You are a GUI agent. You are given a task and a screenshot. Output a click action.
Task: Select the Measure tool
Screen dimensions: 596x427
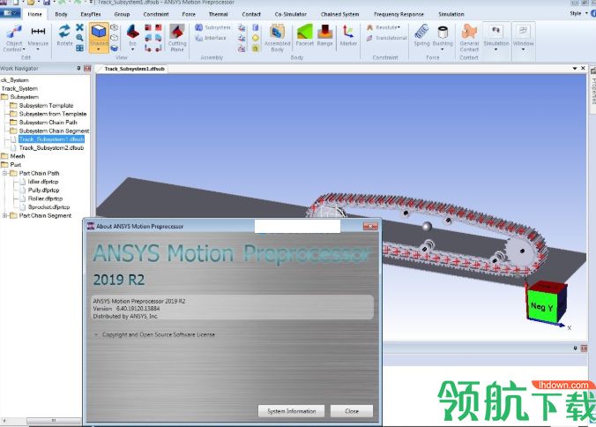point(38,36)
